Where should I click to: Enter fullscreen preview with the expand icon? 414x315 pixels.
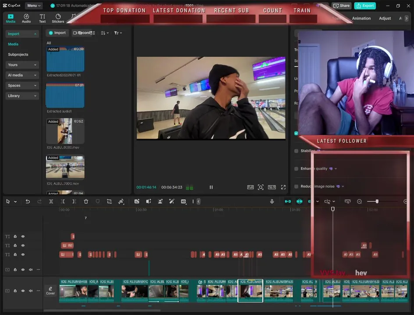pos(283,187)
